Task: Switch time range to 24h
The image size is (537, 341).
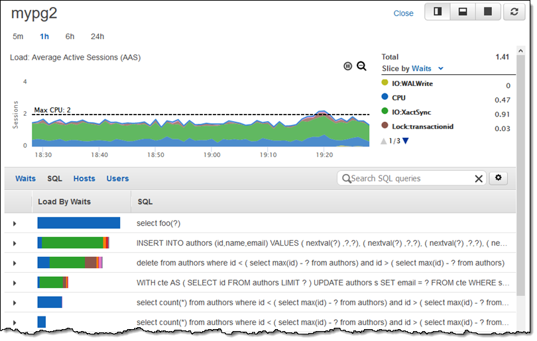Action: [x=97, y=36]
